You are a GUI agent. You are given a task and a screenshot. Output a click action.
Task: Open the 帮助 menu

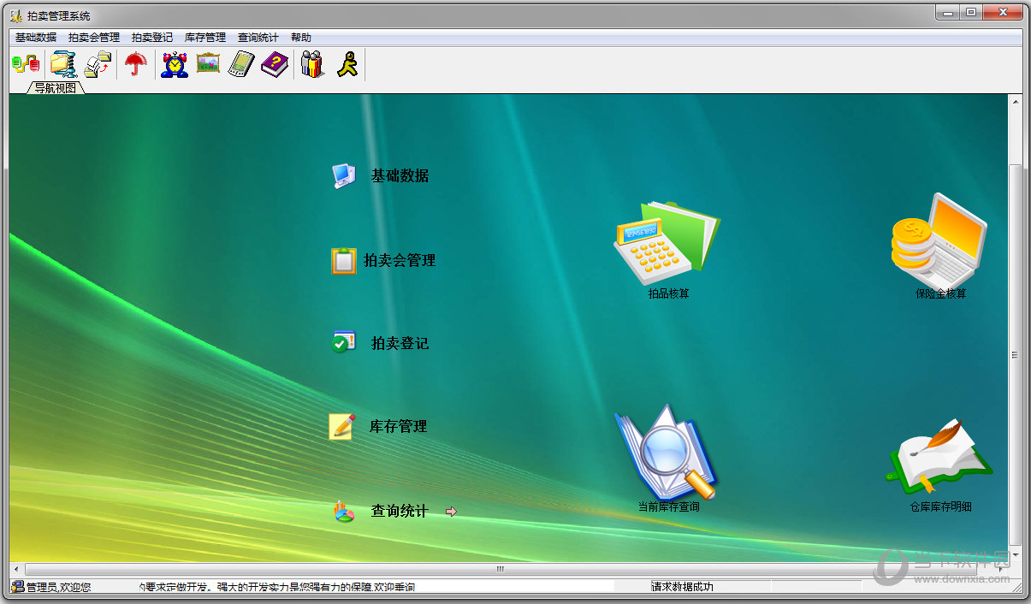(301, 38)
